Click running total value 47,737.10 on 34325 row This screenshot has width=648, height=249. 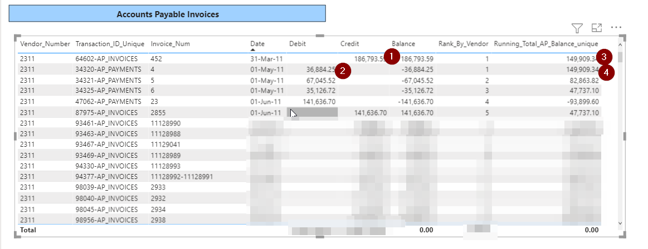(583, 91)
